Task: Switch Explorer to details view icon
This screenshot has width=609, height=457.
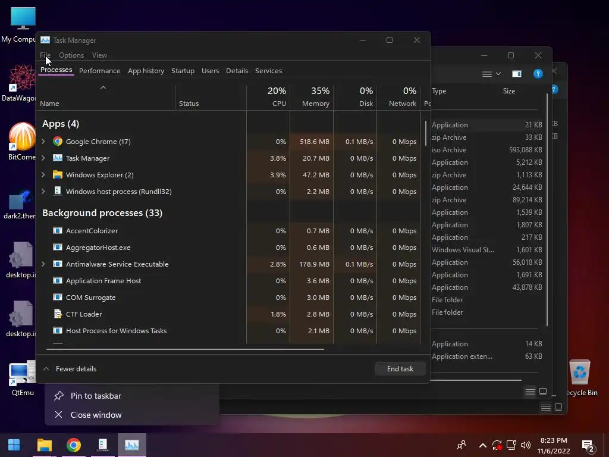Action: [x=530, y=392]
